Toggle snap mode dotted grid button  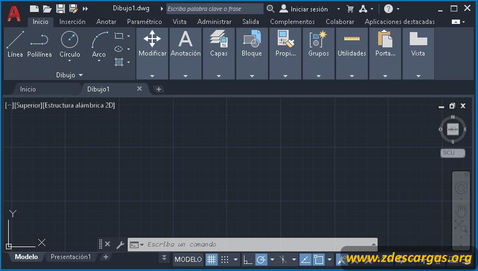coord(225,260)
